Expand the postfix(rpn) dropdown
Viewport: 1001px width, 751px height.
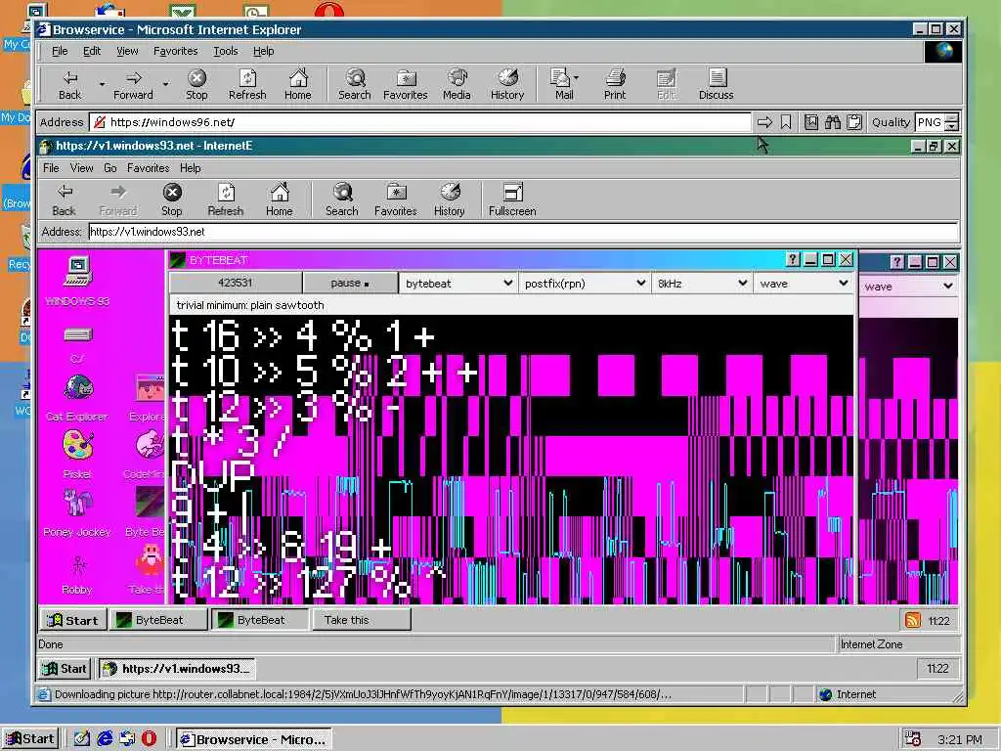pyautogui.click(x=585, y=283)
